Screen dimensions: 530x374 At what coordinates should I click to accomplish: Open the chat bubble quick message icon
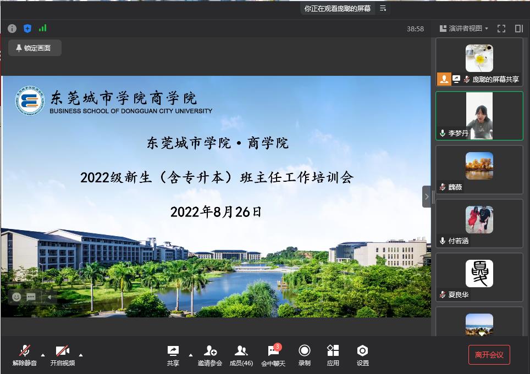pos(31,297)
